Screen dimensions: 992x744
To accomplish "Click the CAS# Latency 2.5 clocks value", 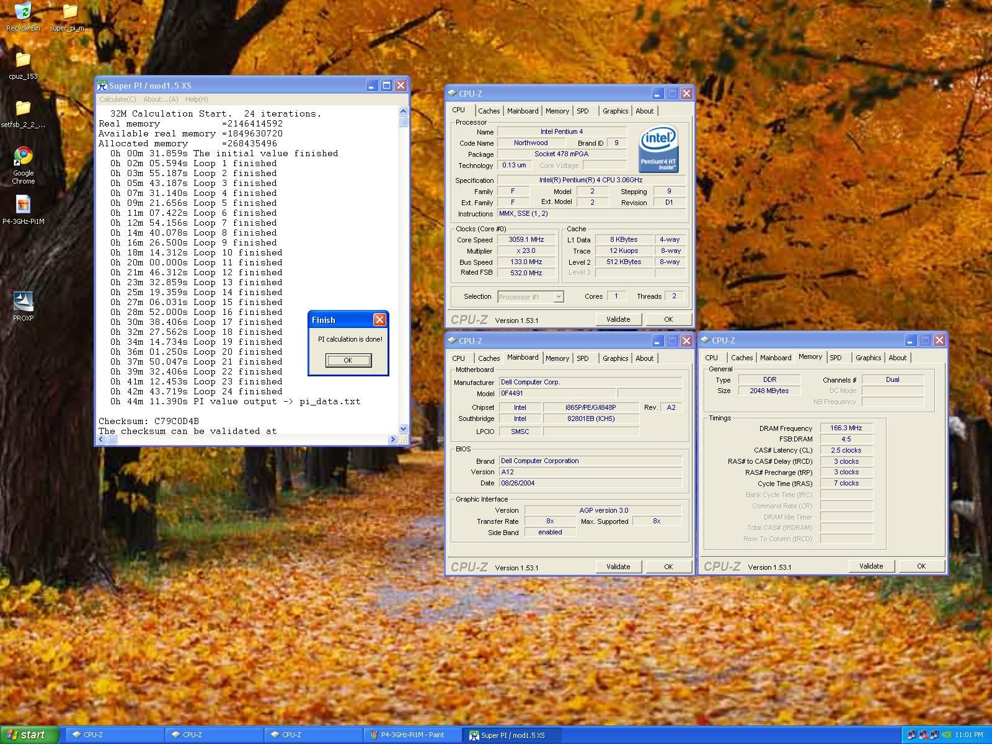I will coord(846,451).
